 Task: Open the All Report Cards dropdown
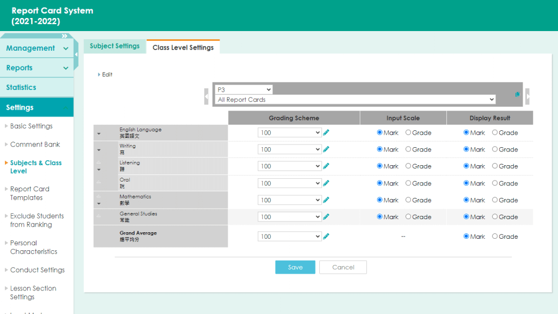[355, 100]
